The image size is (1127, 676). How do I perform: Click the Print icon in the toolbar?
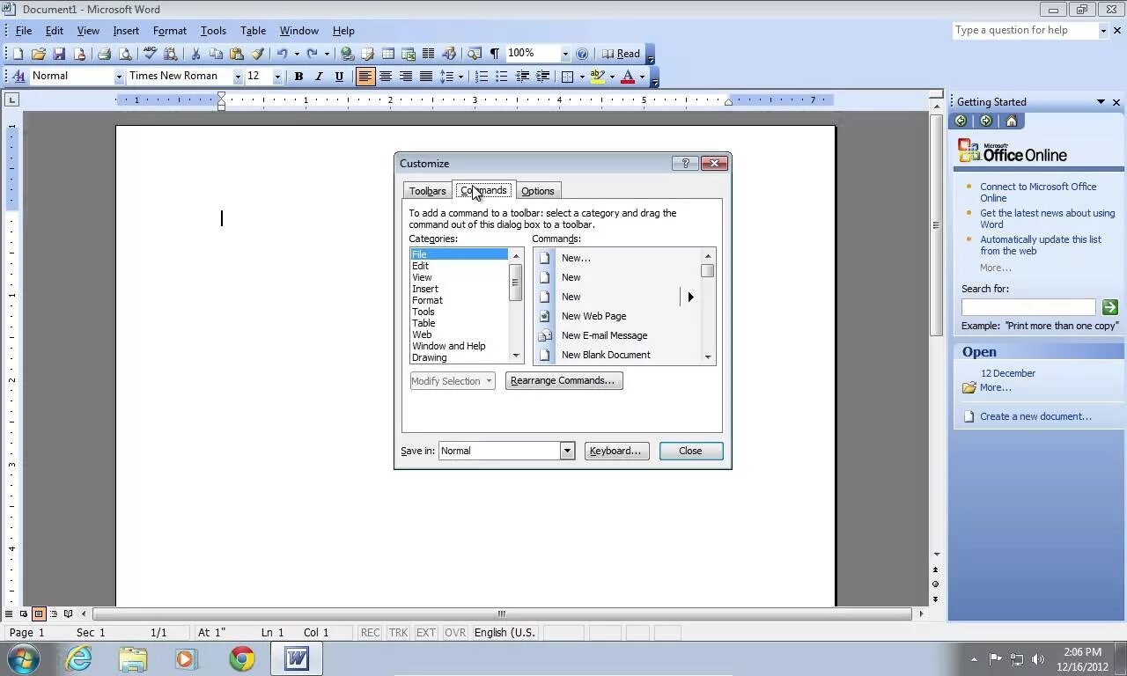tap(104, 54)
